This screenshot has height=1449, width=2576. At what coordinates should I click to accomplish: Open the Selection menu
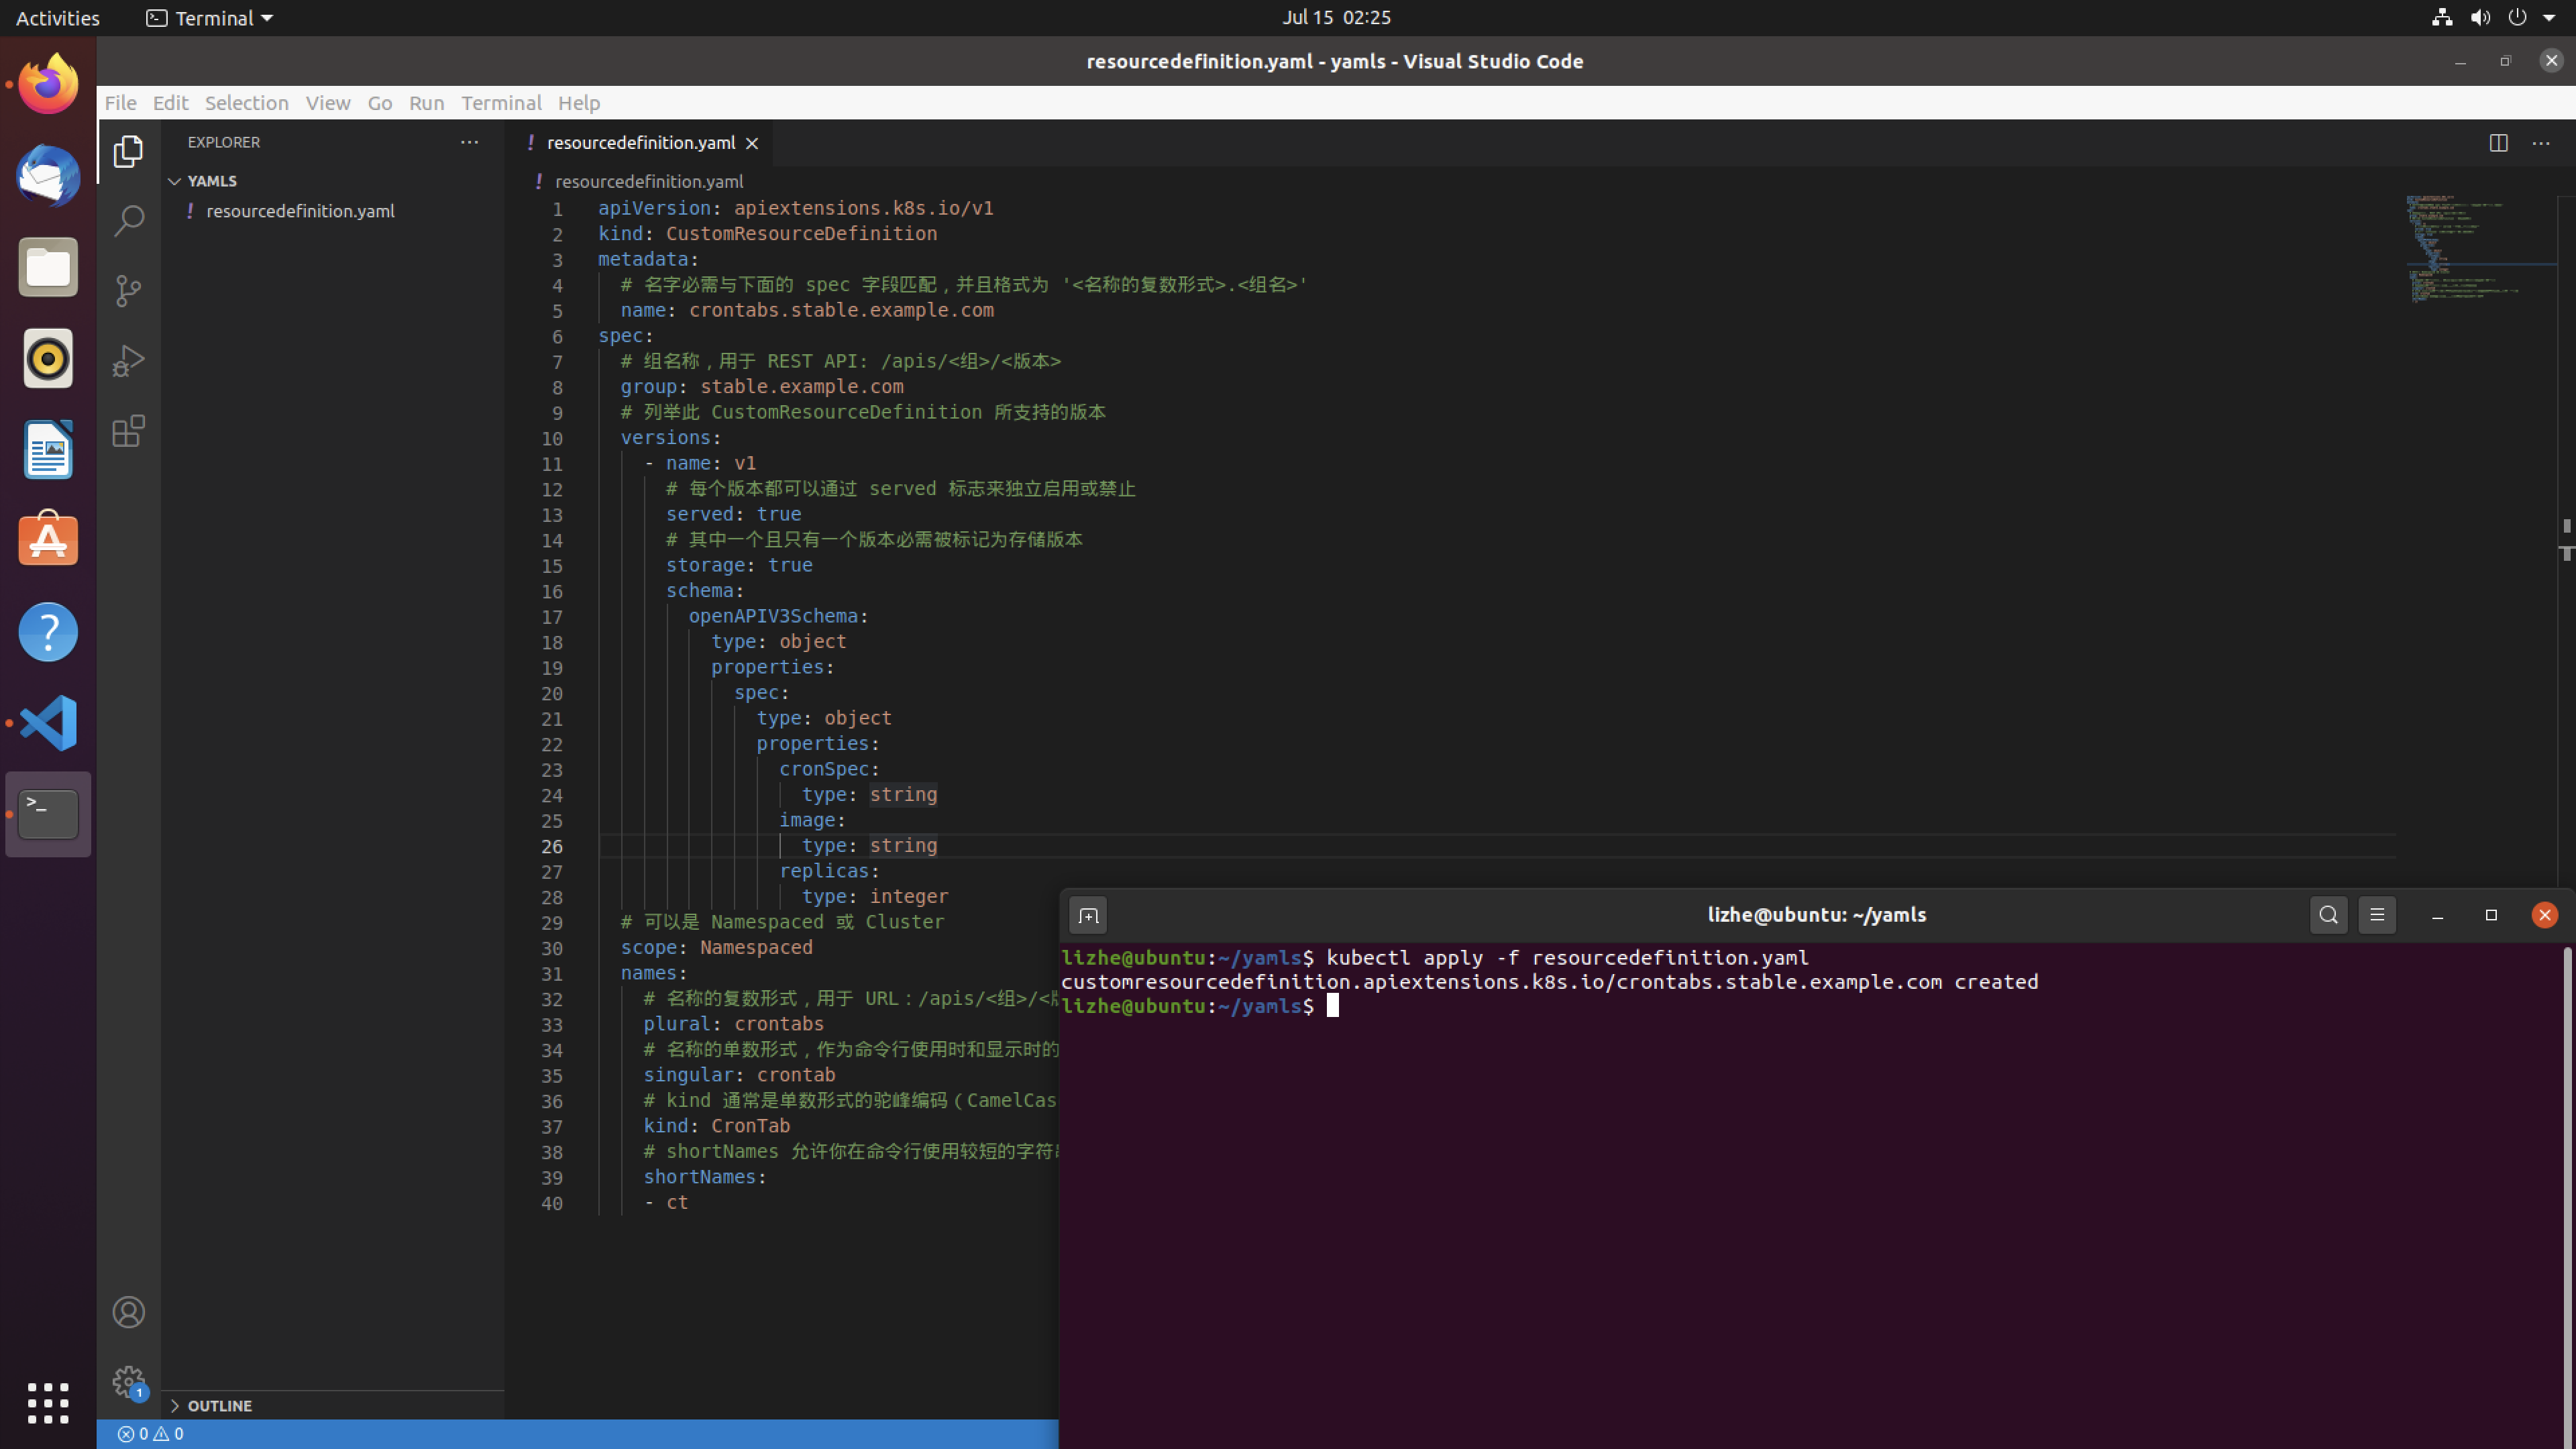pos(246,102)
